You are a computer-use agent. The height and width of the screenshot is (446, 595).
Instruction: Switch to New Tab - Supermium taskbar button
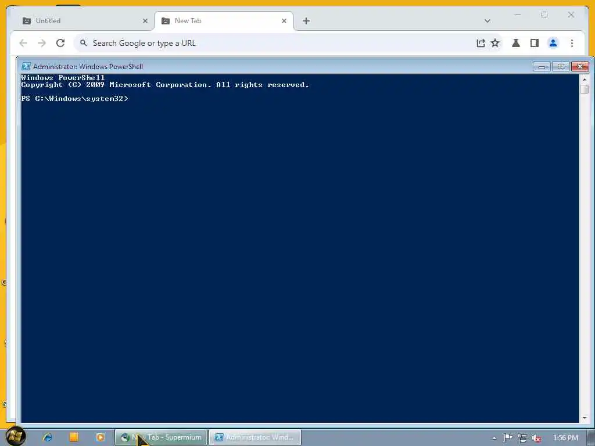coord(162,437)
